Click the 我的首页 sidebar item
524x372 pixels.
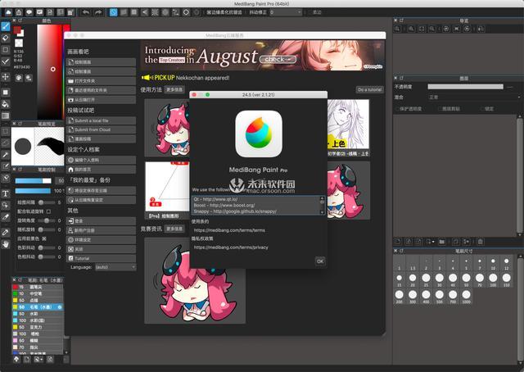102,170
